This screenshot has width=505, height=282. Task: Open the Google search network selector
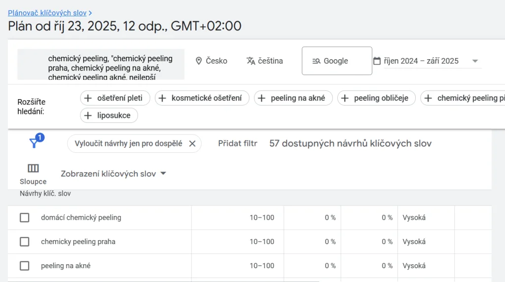[x=337, y=61]
